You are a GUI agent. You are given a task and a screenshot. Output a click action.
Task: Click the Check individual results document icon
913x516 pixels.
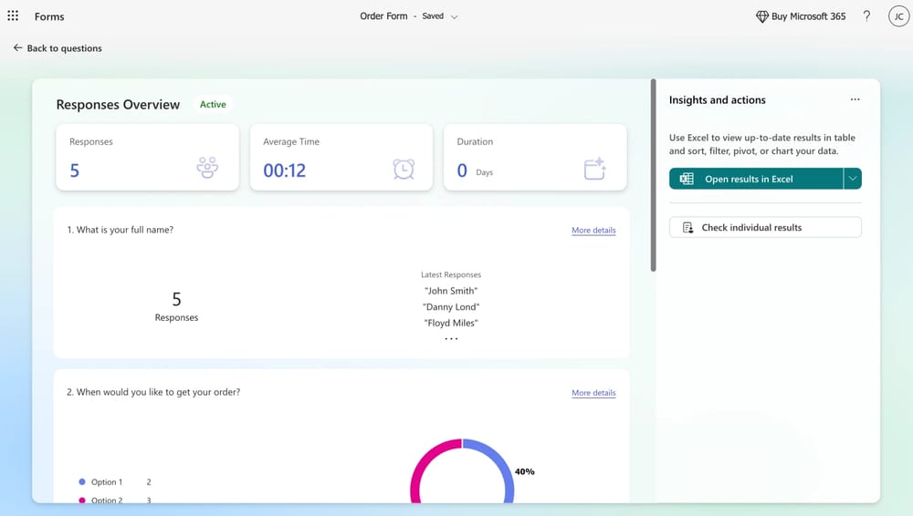pyautogui.click(x=688, y=228)
